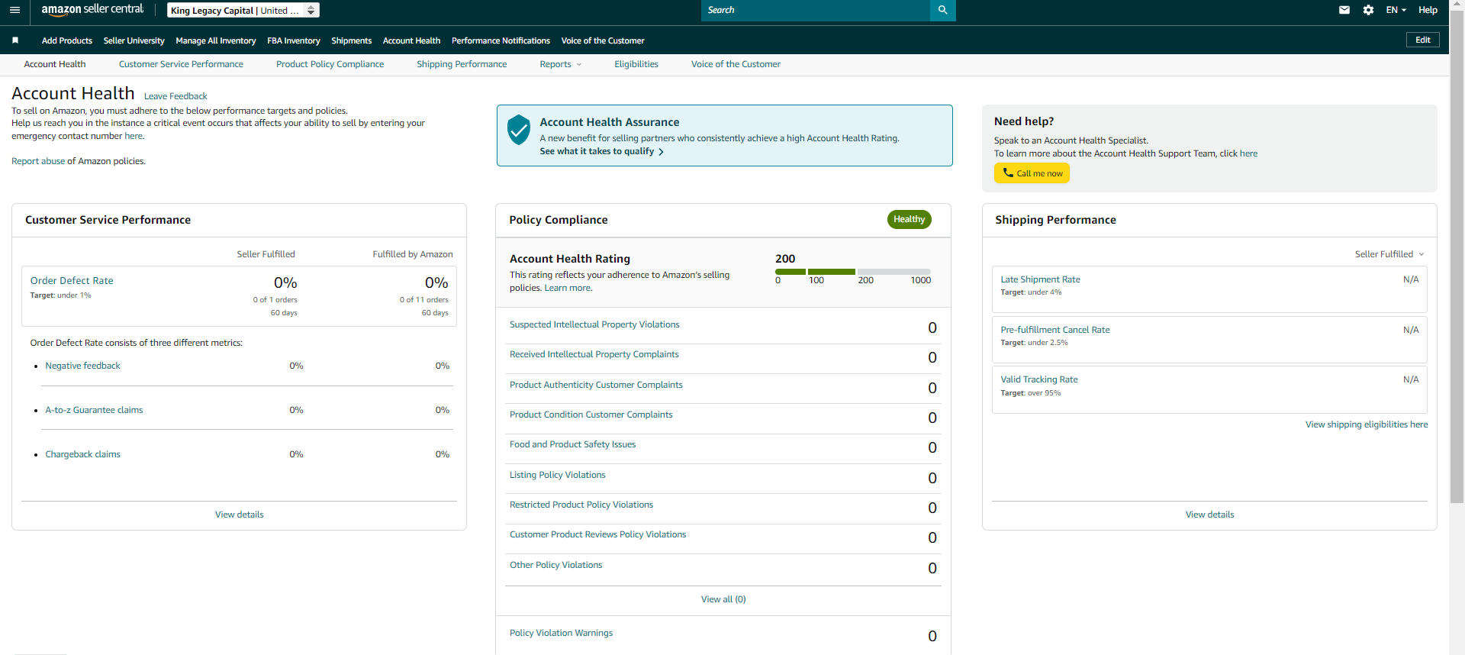The image size is (1465, 655).
Task: Open Product Authenticity Customer Complaints
Action: coord(596,385)
